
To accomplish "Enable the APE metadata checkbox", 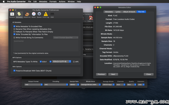I will [x=74, y=61].
